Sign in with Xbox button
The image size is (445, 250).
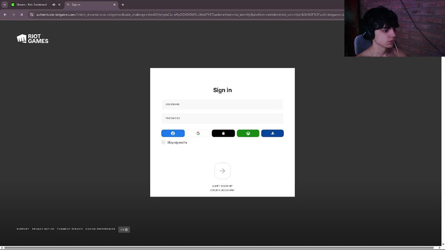(248, 133)
